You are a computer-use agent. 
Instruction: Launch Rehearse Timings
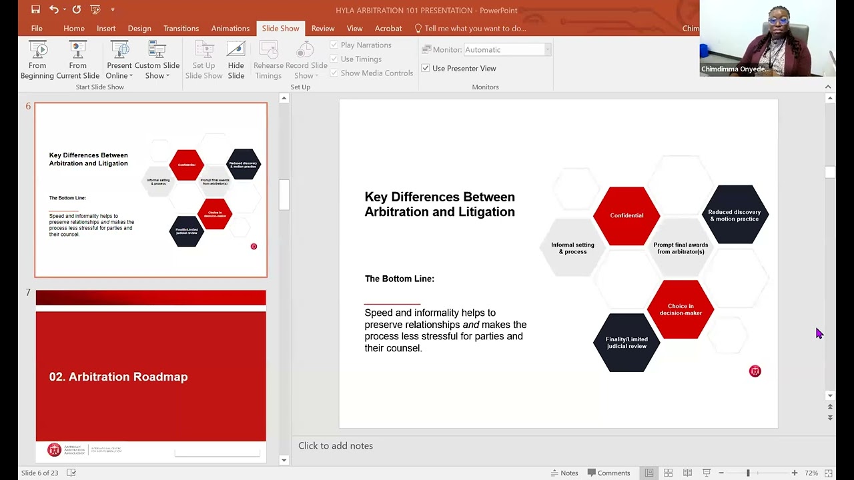pos(268,60)
